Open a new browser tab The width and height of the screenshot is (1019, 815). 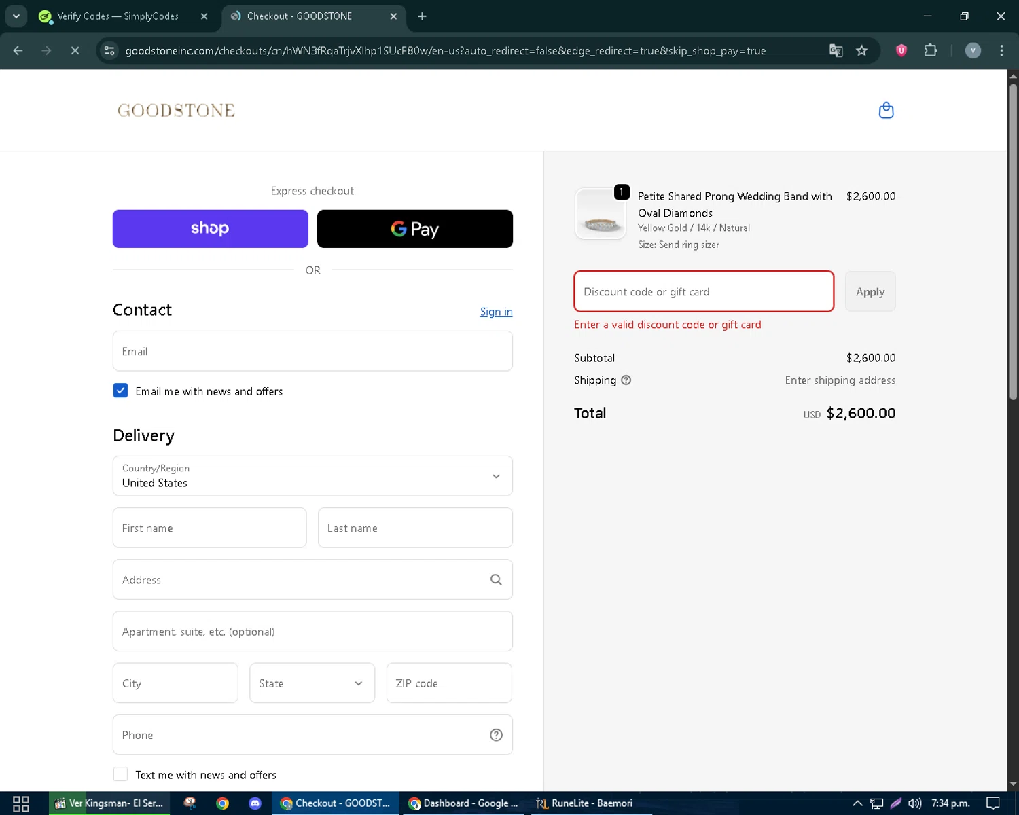coord(422,16)
